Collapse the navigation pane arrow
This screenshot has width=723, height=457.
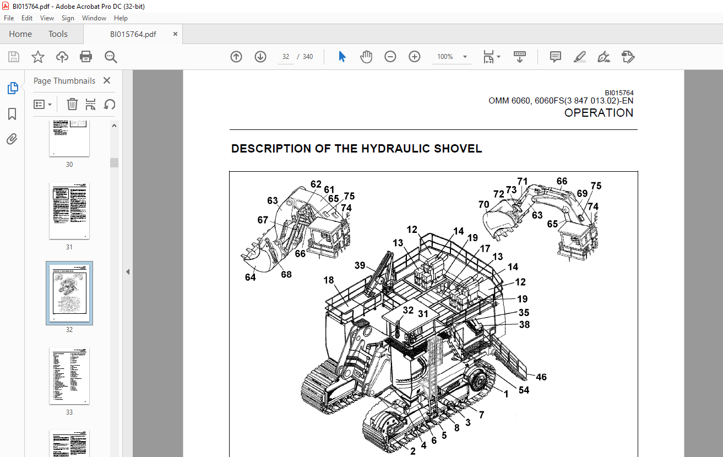128,271
